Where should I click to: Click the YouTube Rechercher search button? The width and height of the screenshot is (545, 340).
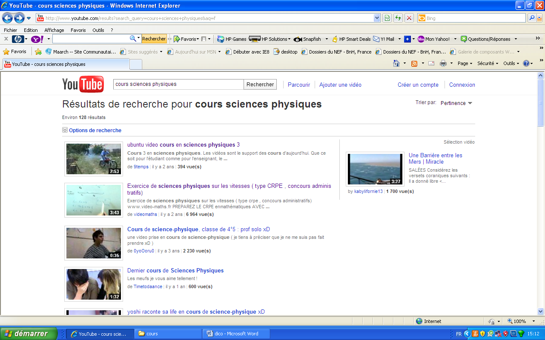tap(260, 85)
